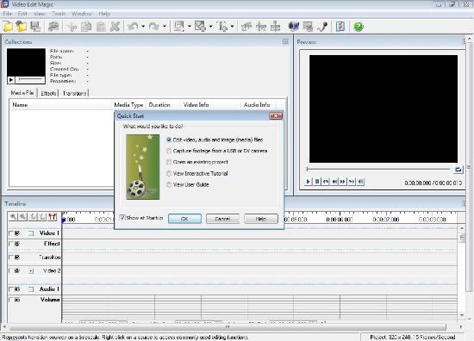Click the Redo arrow icon
This screenshot has height=341, width=474.
(x=154, y=27)
